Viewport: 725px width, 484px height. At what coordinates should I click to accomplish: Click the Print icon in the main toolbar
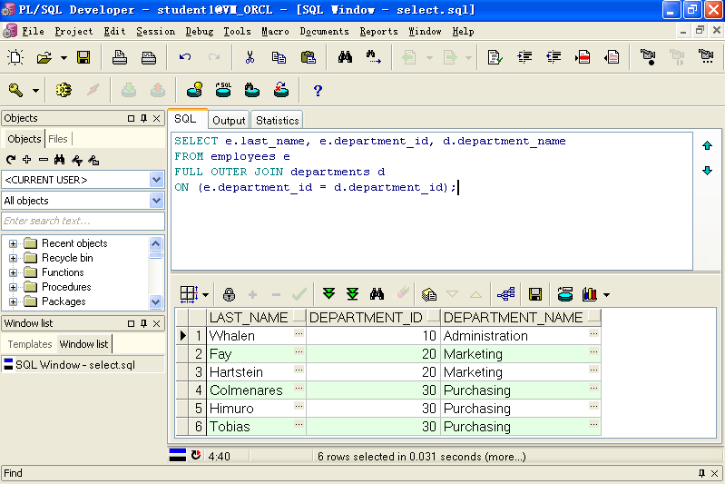pos(120,58)
